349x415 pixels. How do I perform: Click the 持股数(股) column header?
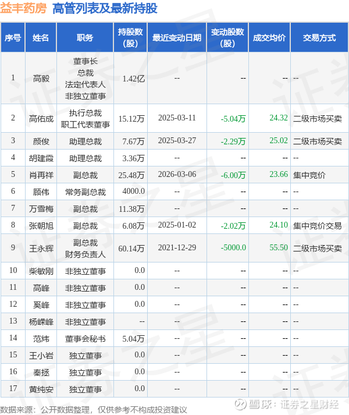click(x=130, y=38)
